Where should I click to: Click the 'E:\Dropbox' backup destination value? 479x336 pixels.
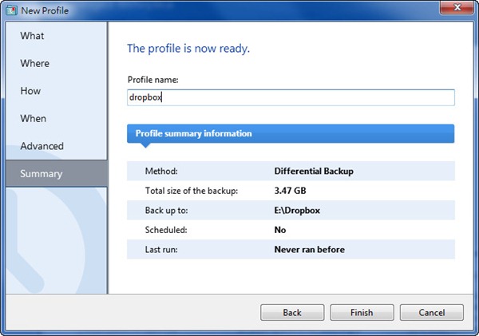coord(297,210)
